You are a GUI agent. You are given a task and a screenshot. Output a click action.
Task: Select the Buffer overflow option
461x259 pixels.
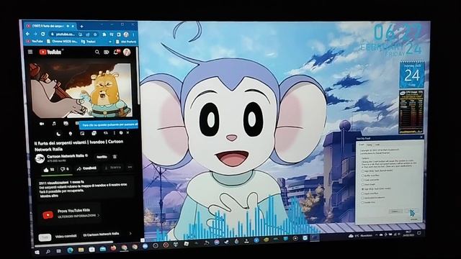[371, 176]
